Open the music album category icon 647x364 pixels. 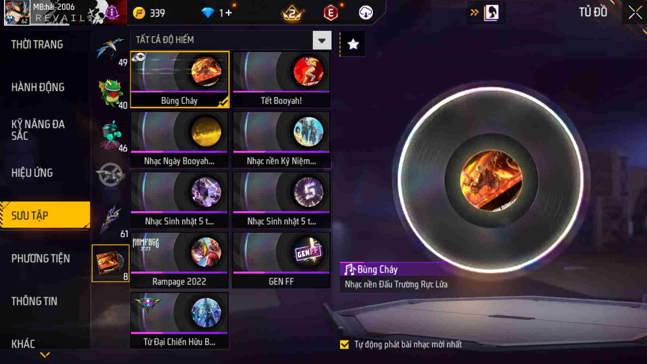point(111,263)
